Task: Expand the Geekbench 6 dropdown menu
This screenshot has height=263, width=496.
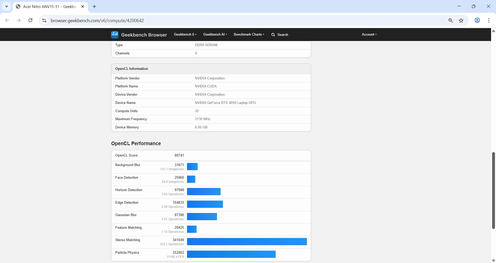Action: pyautogui.click(x=185, y=34)
